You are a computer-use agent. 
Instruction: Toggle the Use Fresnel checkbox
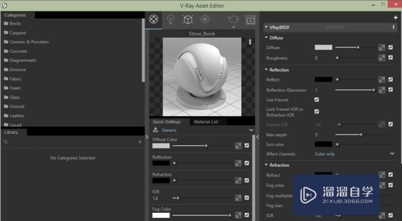317,99
